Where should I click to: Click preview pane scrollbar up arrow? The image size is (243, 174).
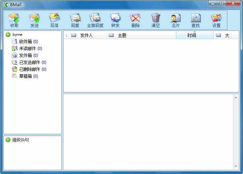coord(236,98)
